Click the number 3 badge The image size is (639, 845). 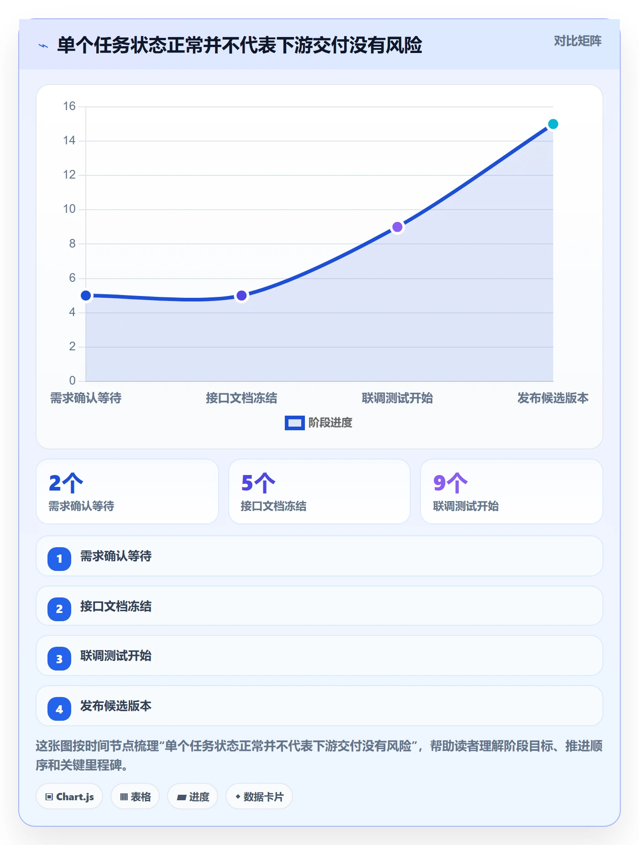pyautogui.click(x=59, y=659)
